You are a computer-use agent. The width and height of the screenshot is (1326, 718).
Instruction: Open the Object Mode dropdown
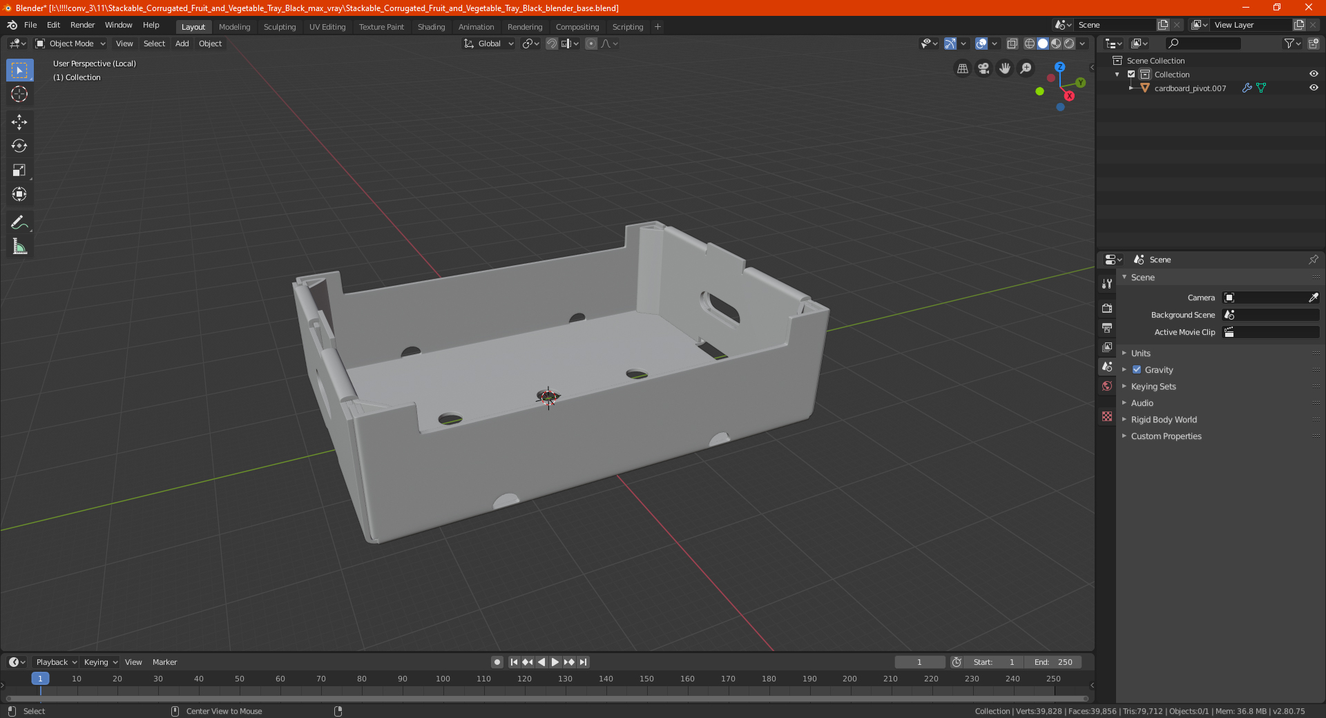[x=70, y=43]
